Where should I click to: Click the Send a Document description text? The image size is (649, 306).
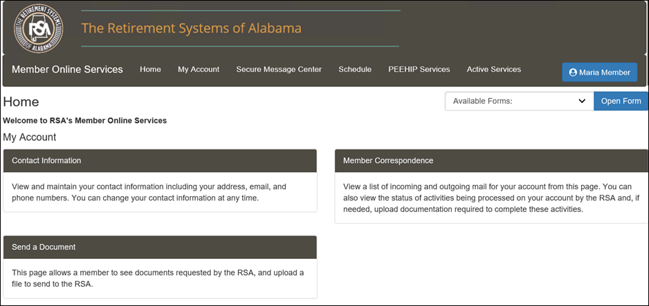158,278
